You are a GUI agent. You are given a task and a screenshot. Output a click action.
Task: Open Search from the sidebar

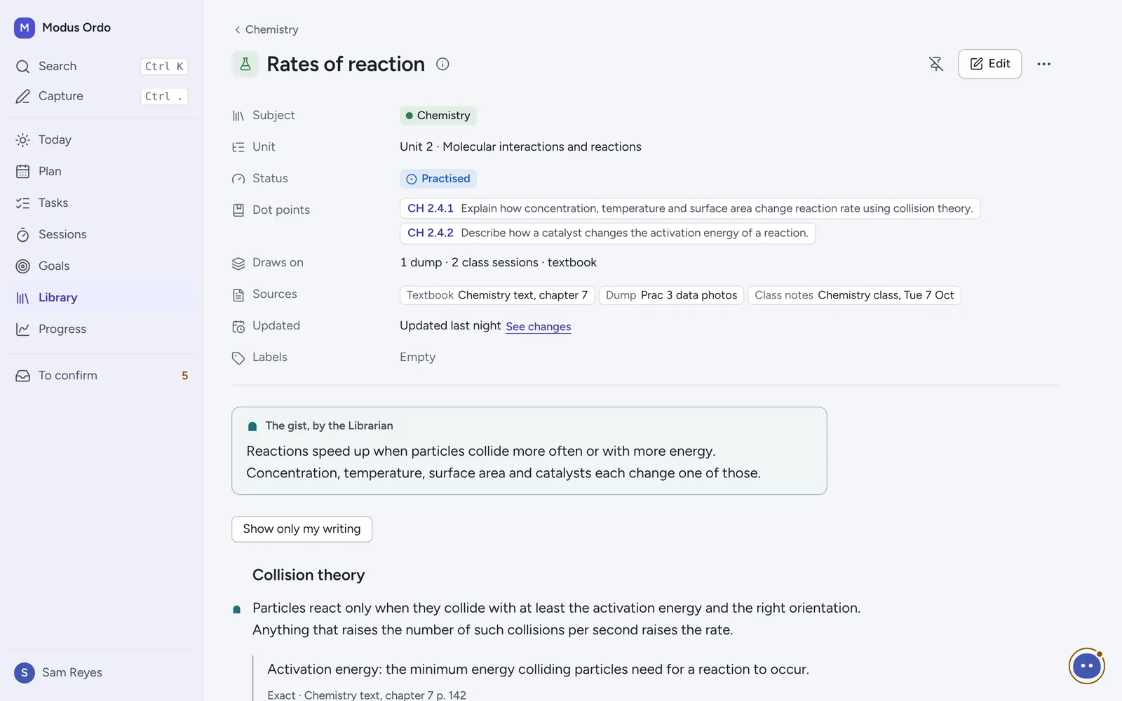102,66
